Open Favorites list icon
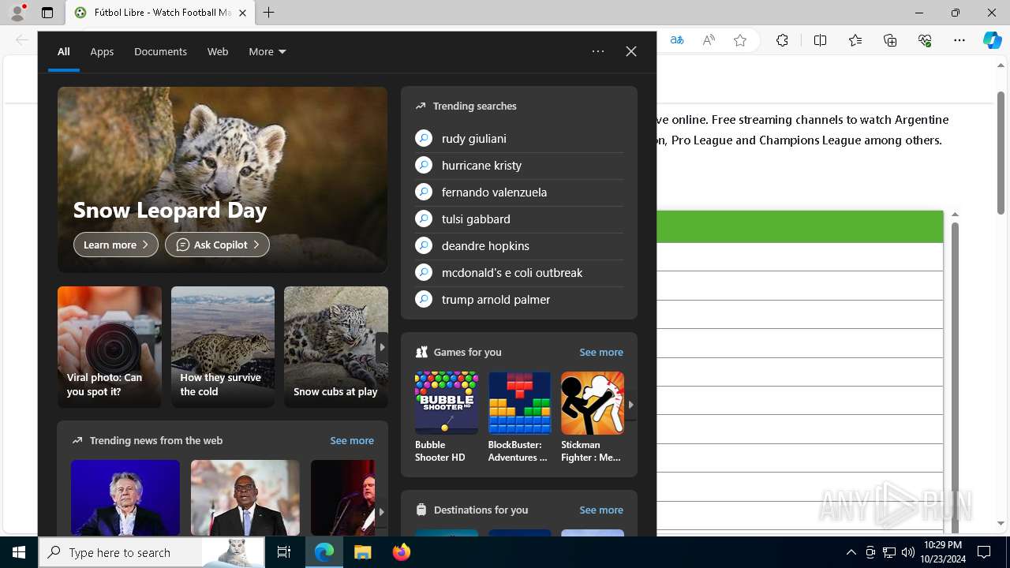This screenshot has width=1010, height=568. pyautogui.click(x=855, y=40)
